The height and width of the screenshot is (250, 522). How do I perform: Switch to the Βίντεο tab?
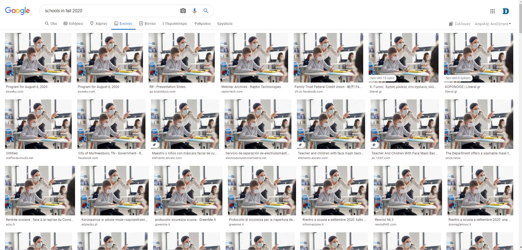[x=147, y=24]
